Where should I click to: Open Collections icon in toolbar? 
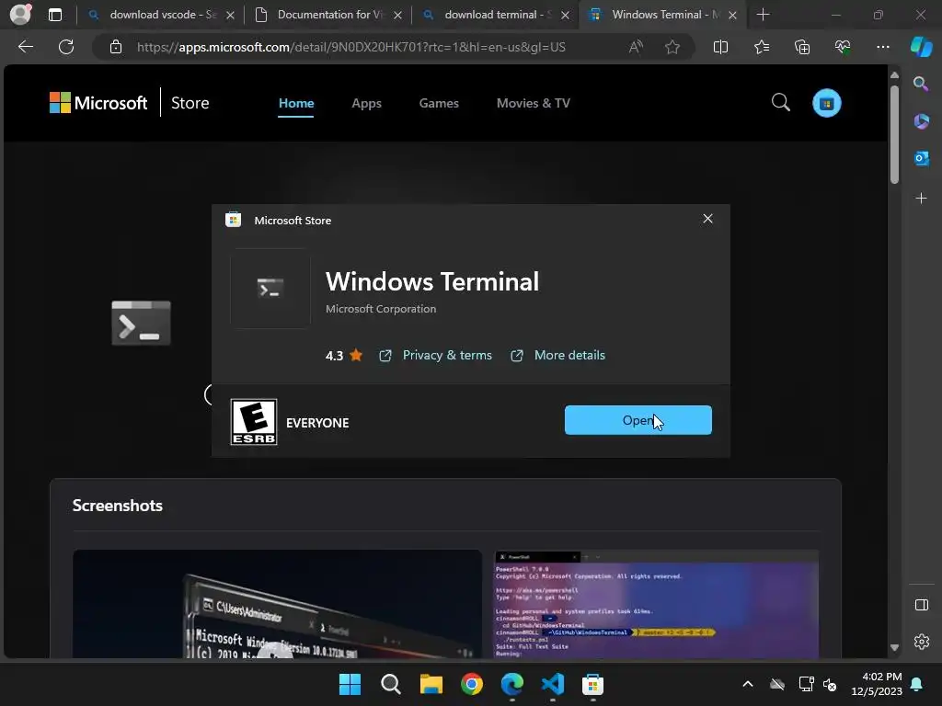[802, 47]
